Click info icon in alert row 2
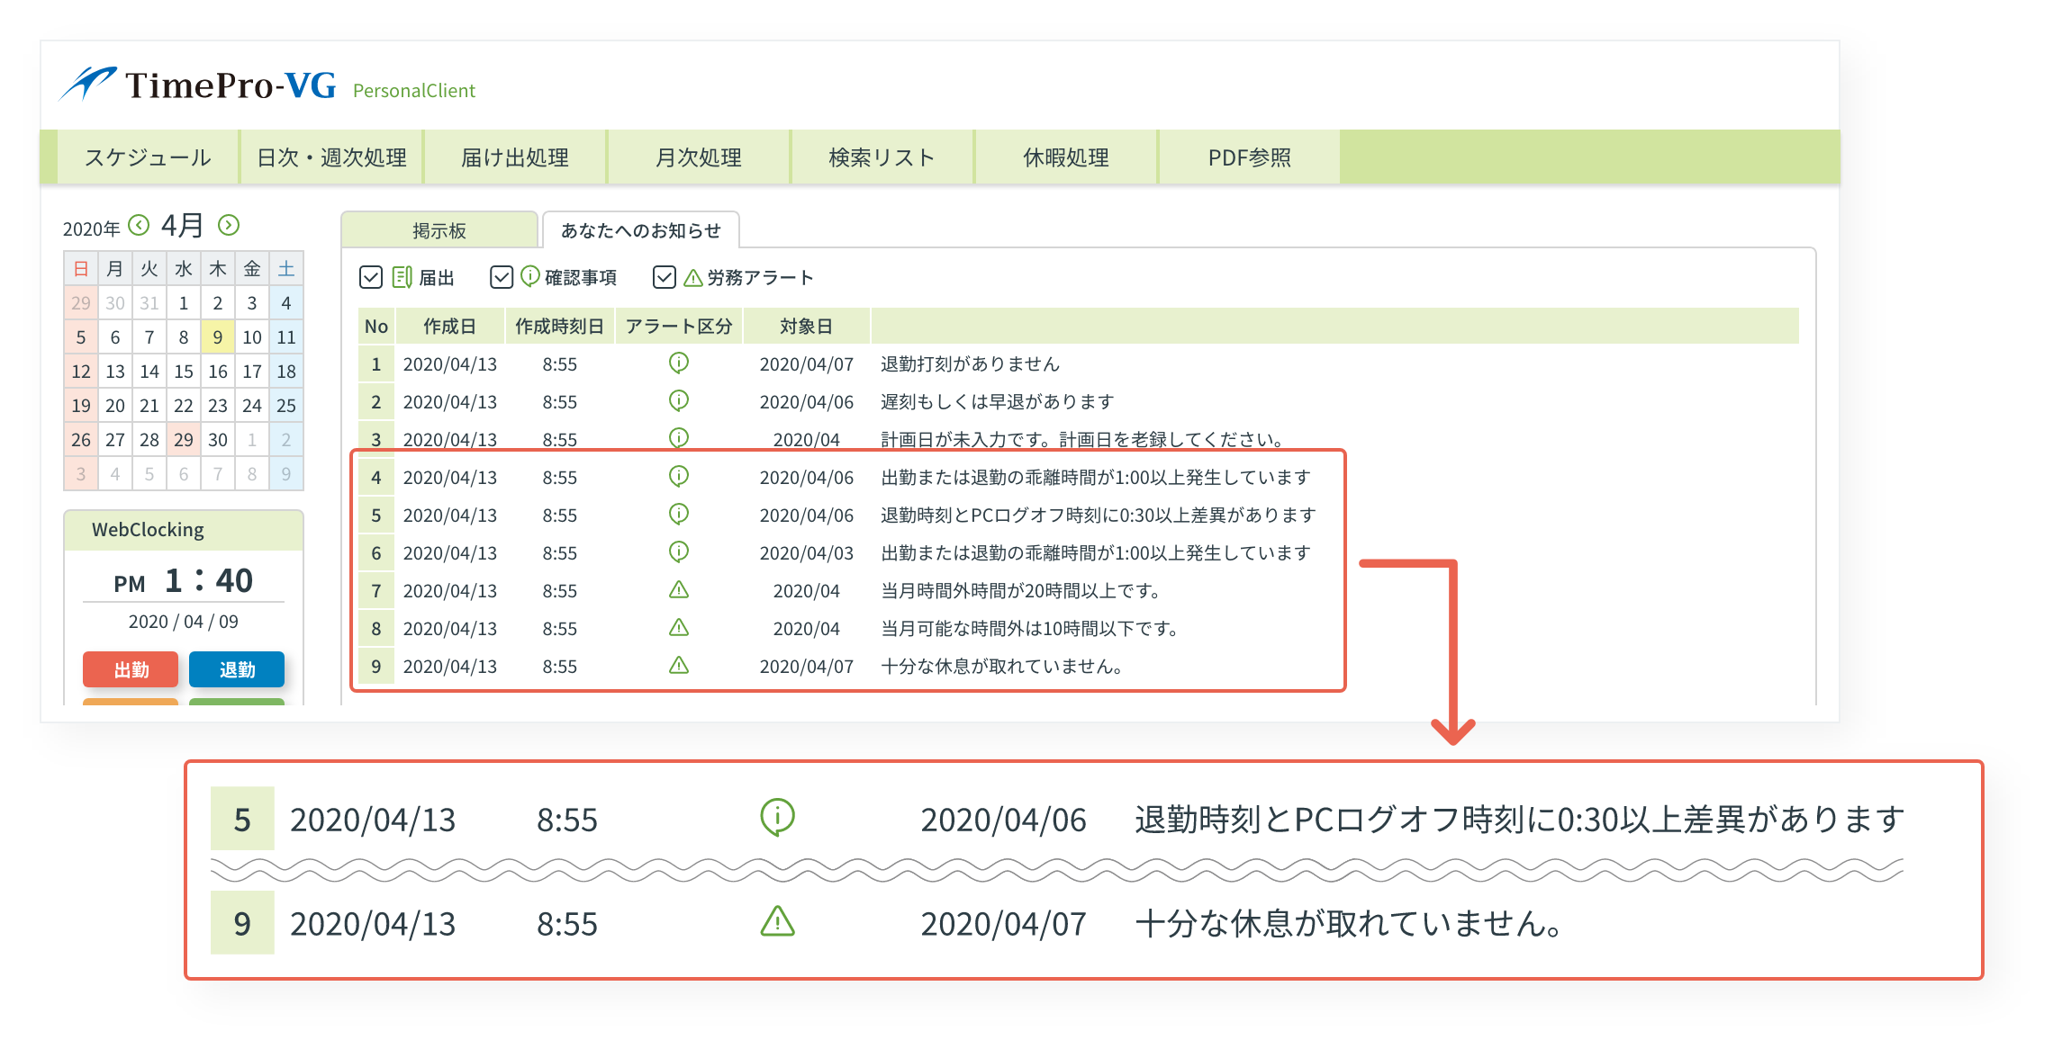Image resolution: width=2053 pixels, height=1049 pixels. (x=679, y=400)
